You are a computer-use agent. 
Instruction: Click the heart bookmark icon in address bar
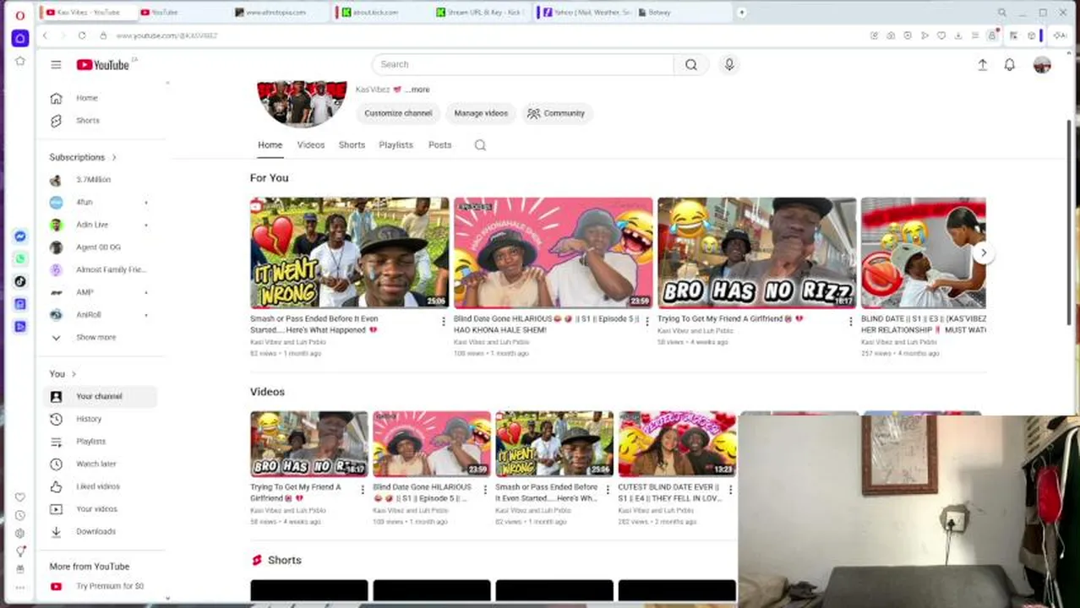(x=941, y=35)
